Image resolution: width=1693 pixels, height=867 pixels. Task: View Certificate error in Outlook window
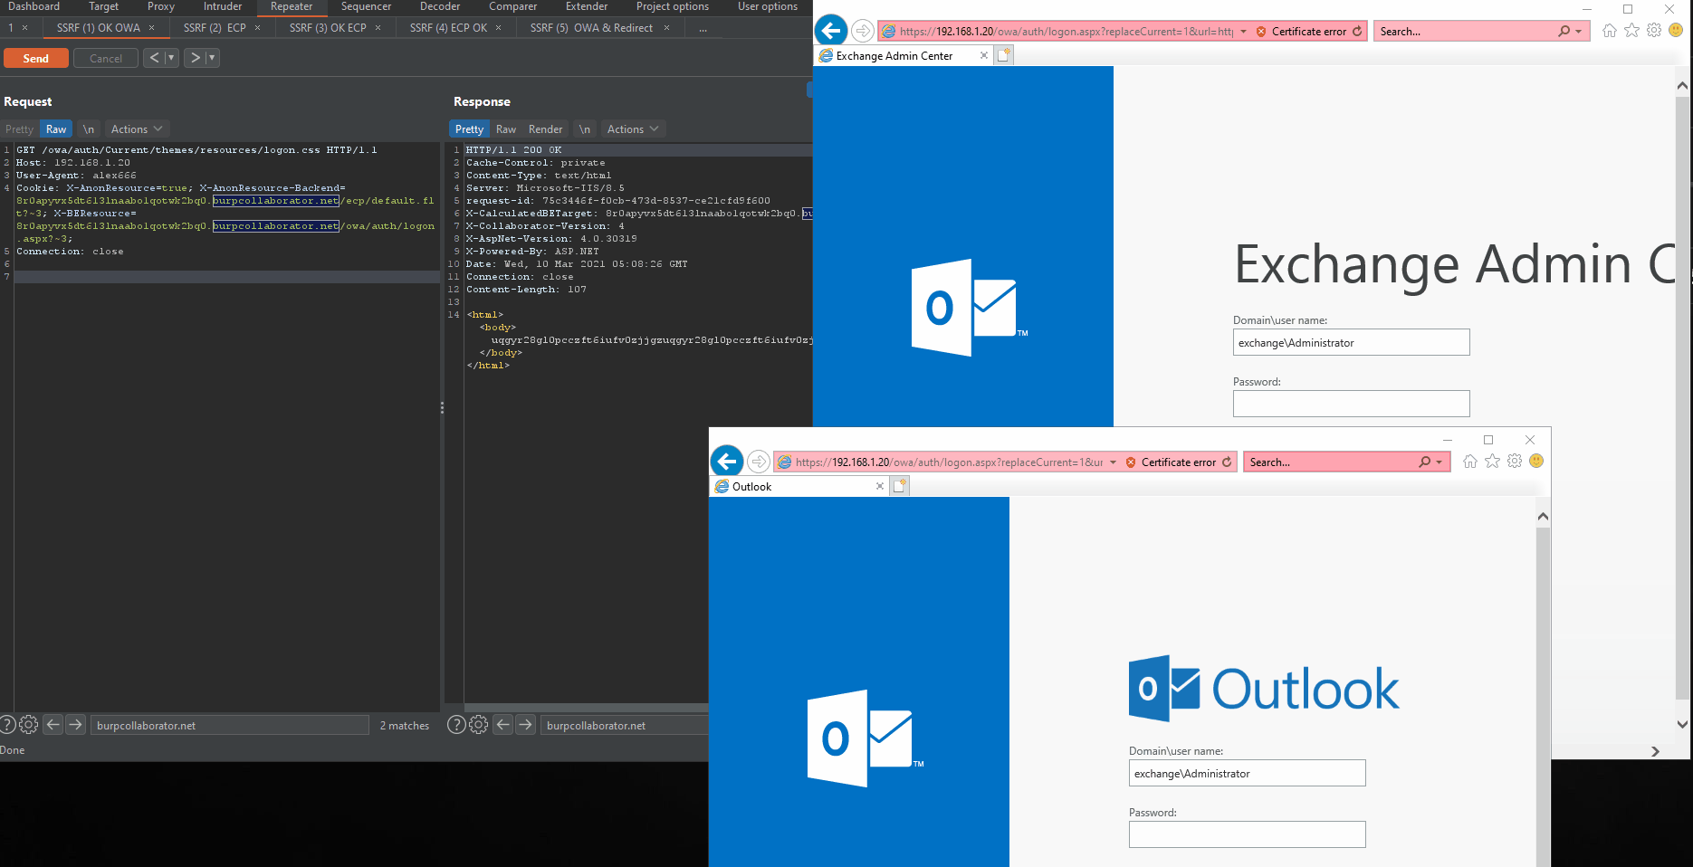[1171, 462]
